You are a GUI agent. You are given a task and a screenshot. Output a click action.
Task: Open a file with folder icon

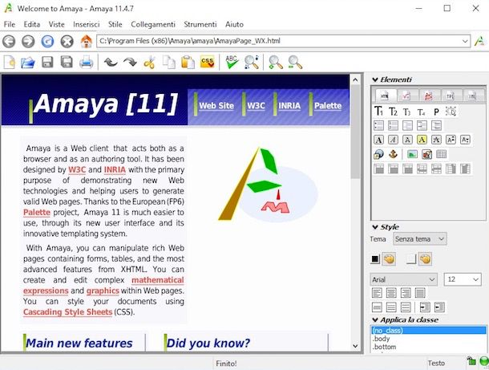pyautogui.click(x=28, y=63)
